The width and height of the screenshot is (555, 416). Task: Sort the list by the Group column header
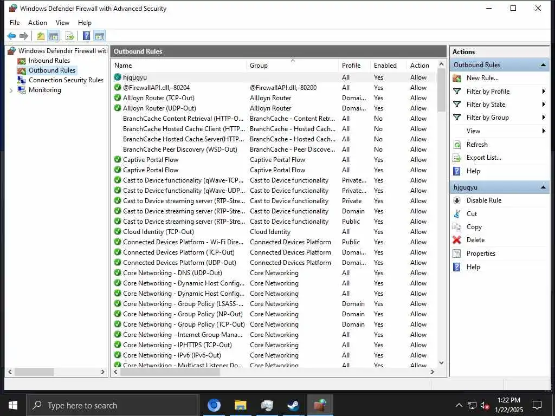click(x=292, y=66)
